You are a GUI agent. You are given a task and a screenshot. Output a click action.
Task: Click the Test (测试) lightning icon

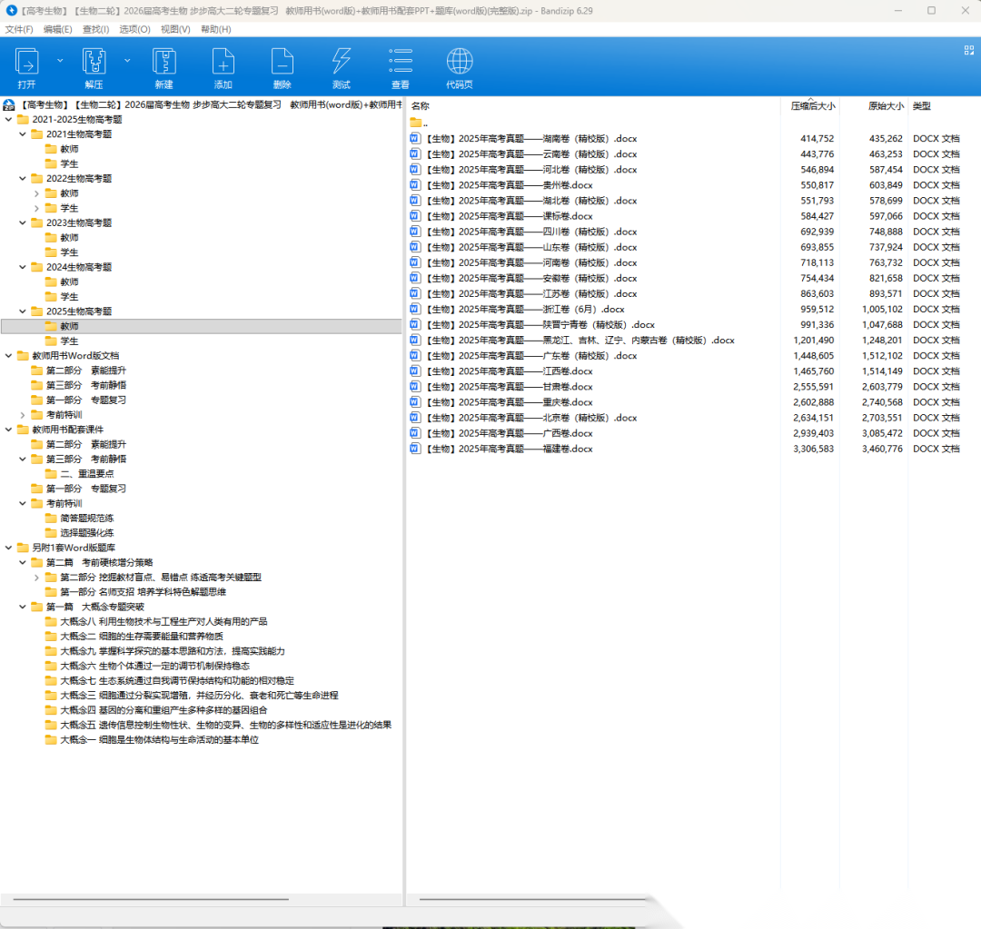point(341,62)
